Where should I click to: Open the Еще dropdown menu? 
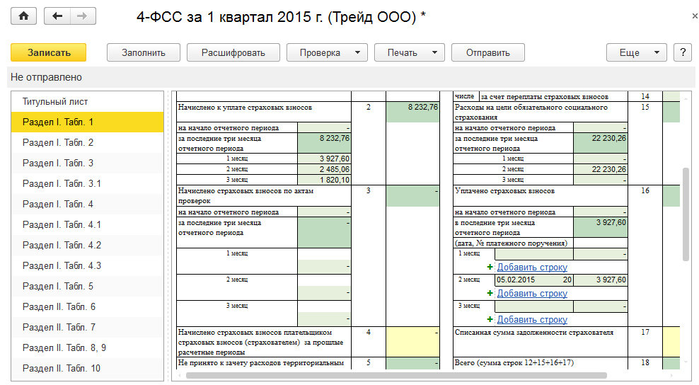636,52
